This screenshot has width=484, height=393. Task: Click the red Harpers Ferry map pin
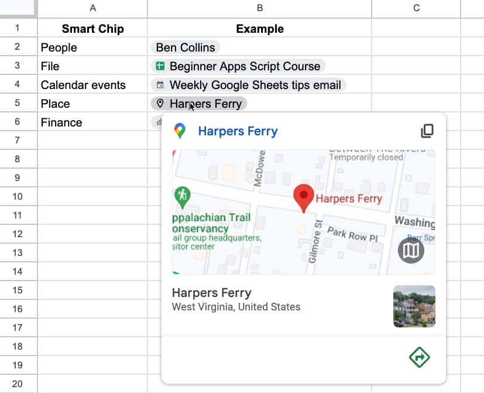click(303, 199)
